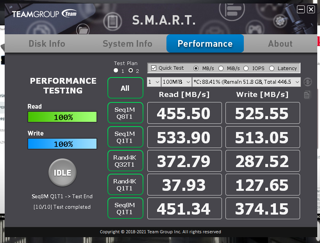Click the copyright notice in footer

(x=161, y=232)
